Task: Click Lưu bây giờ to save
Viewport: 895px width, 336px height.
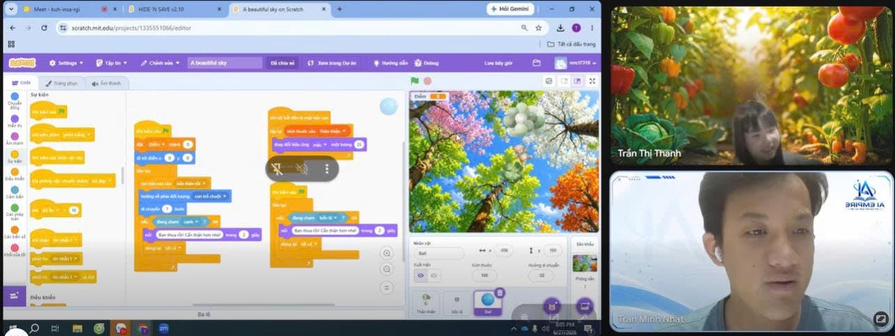Action: (x=498, y=63)
